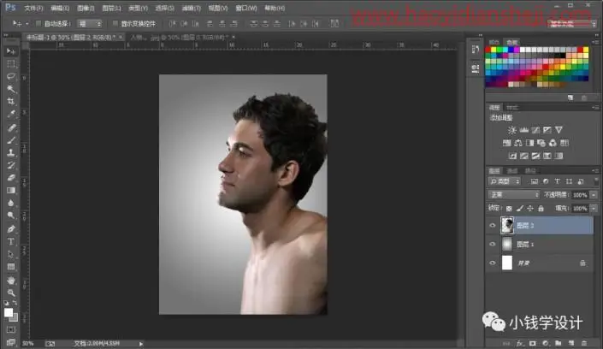This screenshot has width=603, height=349.
Task: Hide layer 2 with eye icon
Action: click(x=493, y=226)
